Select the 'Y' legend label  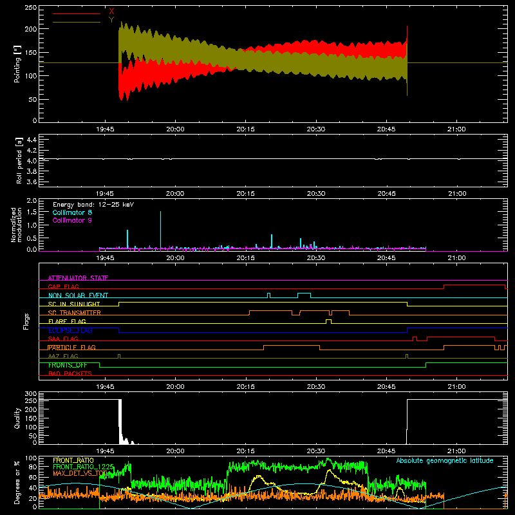[x=111, y=20]
